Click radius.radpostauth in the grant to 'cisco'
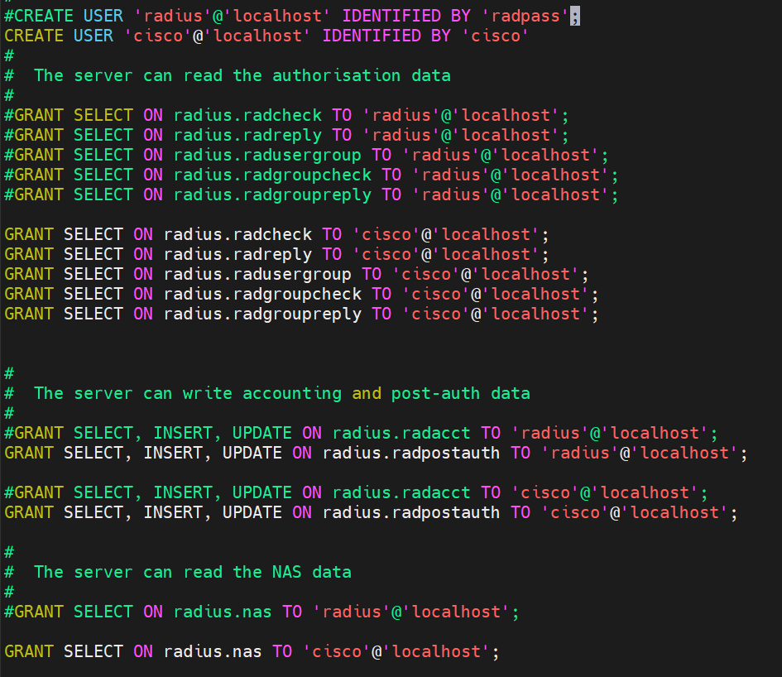Viewport: 782px width, 677px height. click(x=411, y=512)
